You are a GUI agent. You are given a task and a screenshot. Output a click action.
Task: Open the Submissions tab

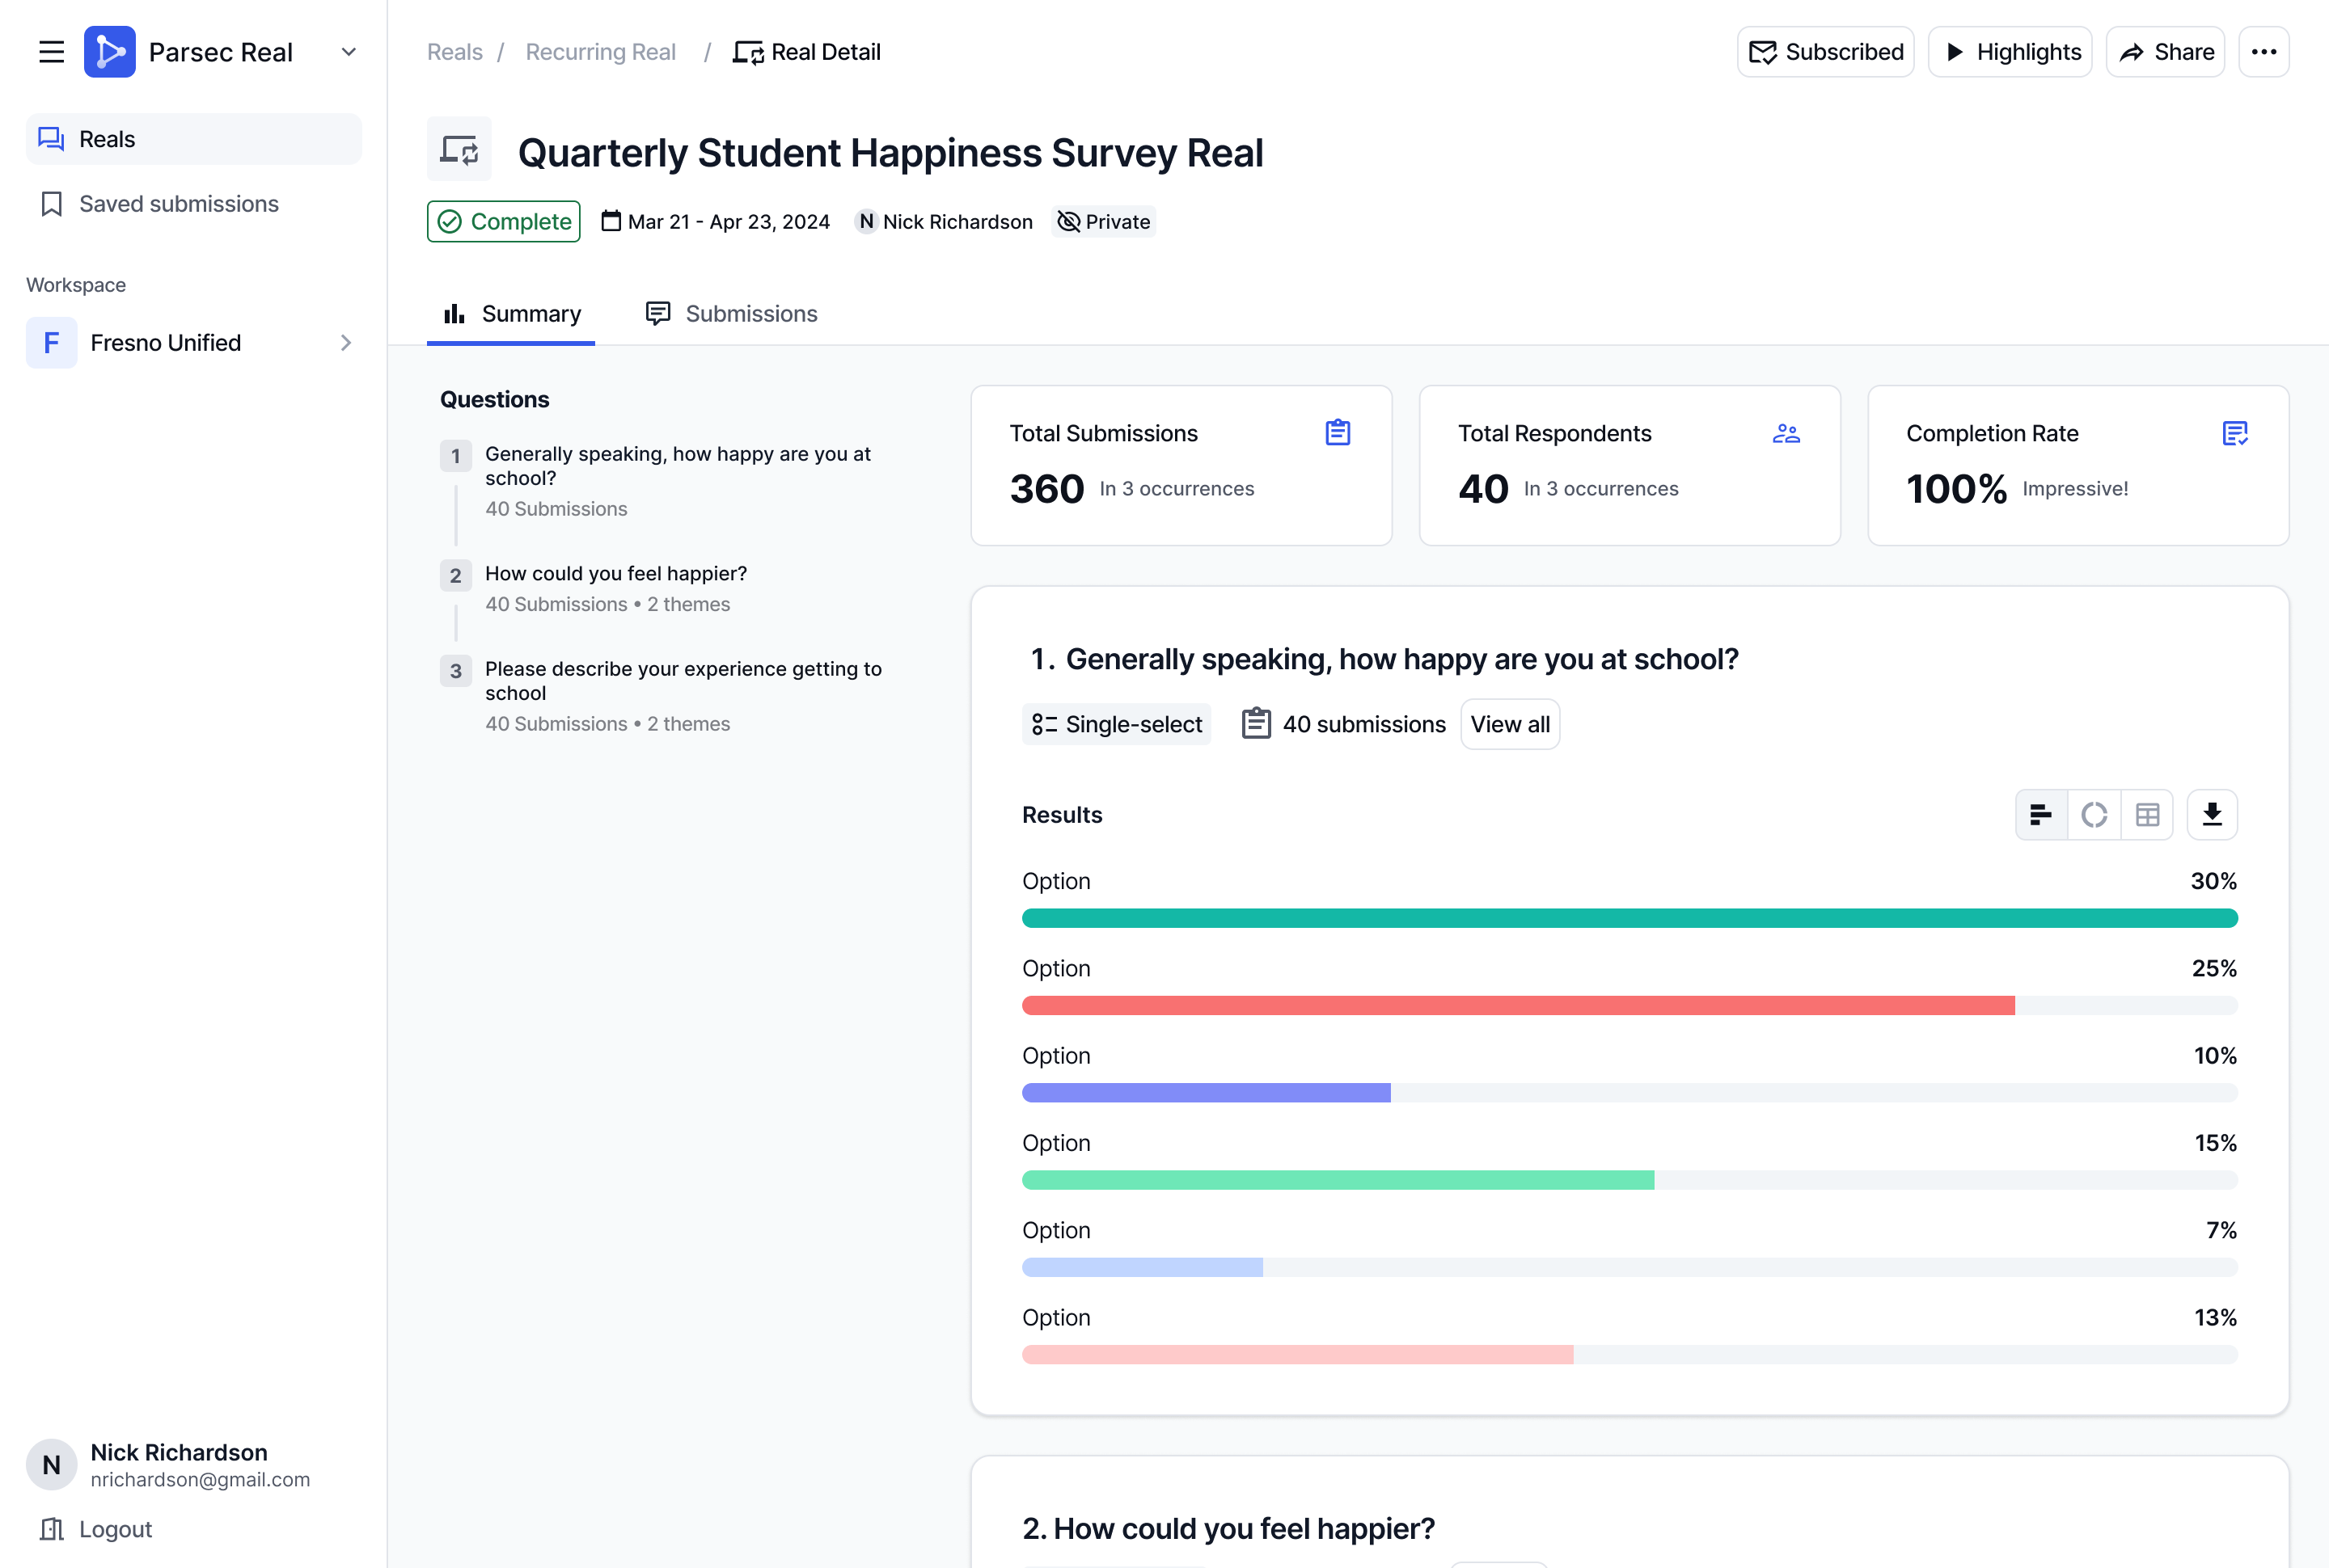(x=731, y=314)
